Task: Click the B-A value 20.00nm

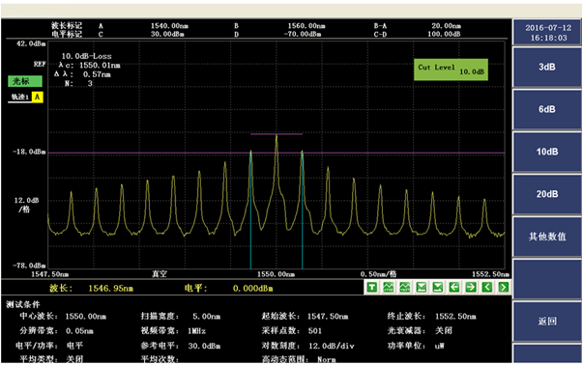Action: (x=446, y=26)
